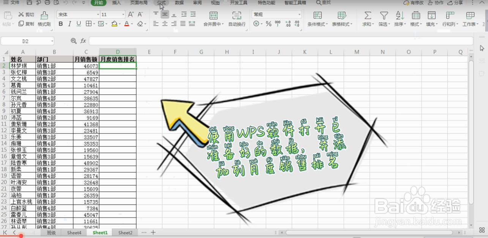Click inside the formula bar input
The image size is (488, 238).
point(281,41)
